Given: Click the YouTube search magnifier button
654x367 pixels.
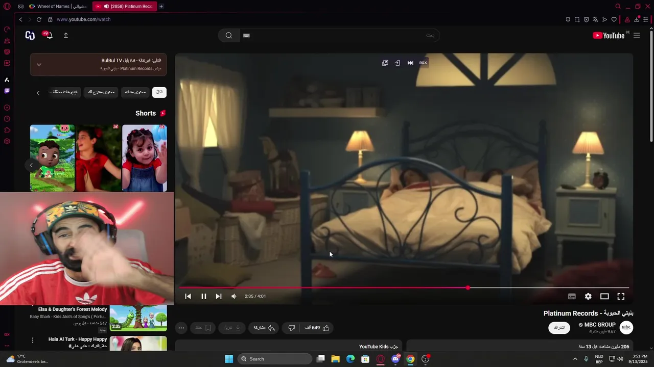Looking at the screenshot, I should (229, 35).
